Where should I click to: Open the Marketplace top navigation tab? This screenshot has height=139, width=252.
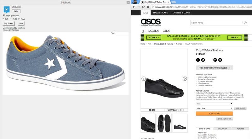(x=160, y=13)
